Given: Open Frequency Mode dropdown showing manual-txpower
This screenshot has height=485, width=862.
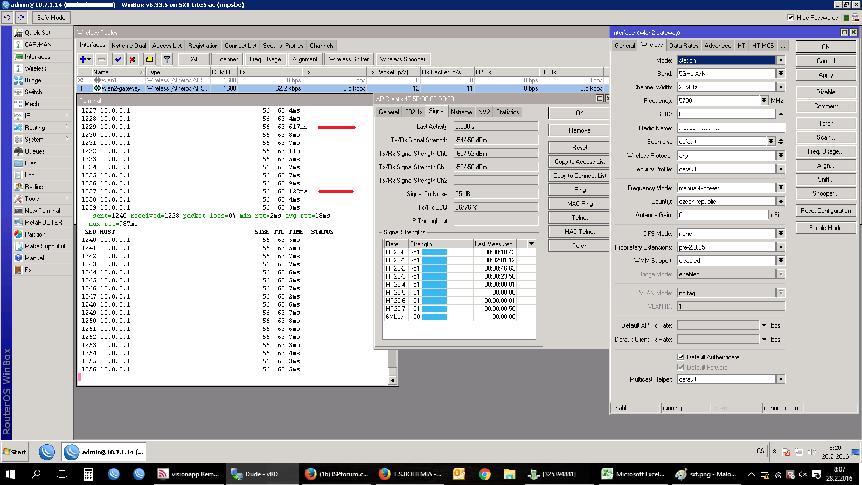Looking at the screenshot, I should [781, 188].
